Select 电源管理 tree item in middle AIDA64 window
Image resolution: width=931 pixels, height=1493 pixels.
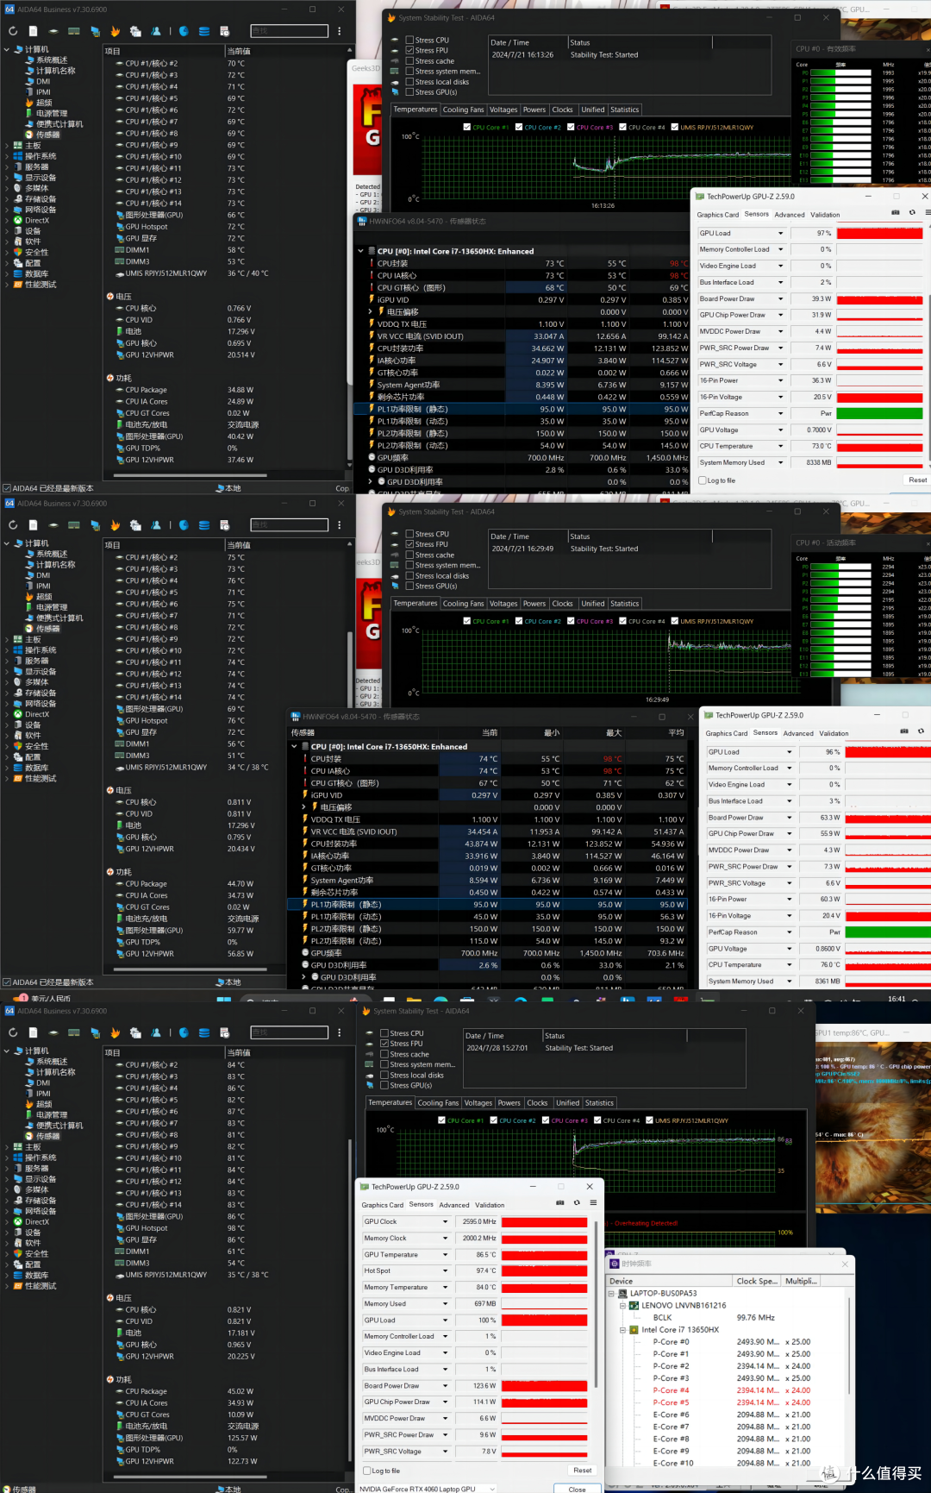click(x=52, y=607)
